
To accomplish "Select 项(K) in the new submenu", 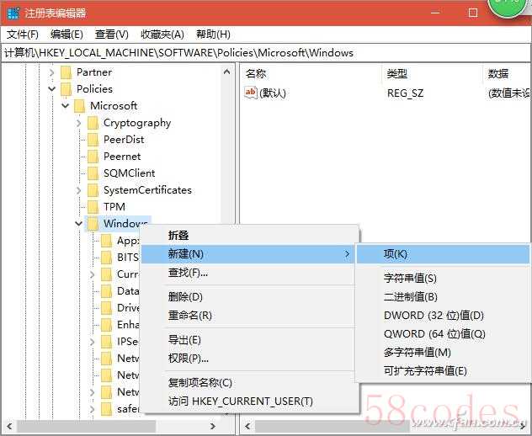I will tap(396, 253).
